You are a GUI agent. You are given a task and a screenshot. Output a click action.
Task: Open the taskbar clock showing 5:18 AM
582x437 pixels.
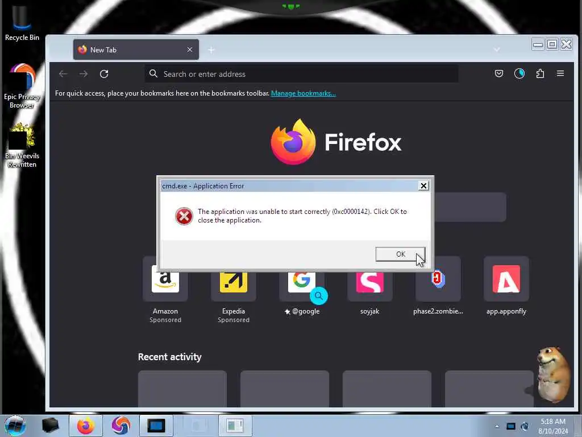point(553,426)
